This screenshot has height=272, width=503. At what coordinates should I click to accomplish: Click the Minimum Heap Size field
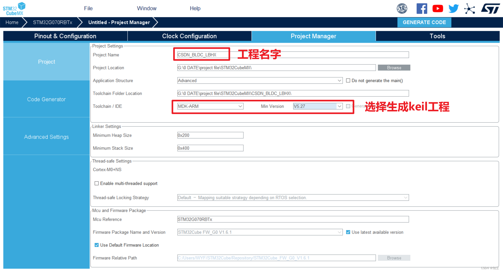click(210, 135)
